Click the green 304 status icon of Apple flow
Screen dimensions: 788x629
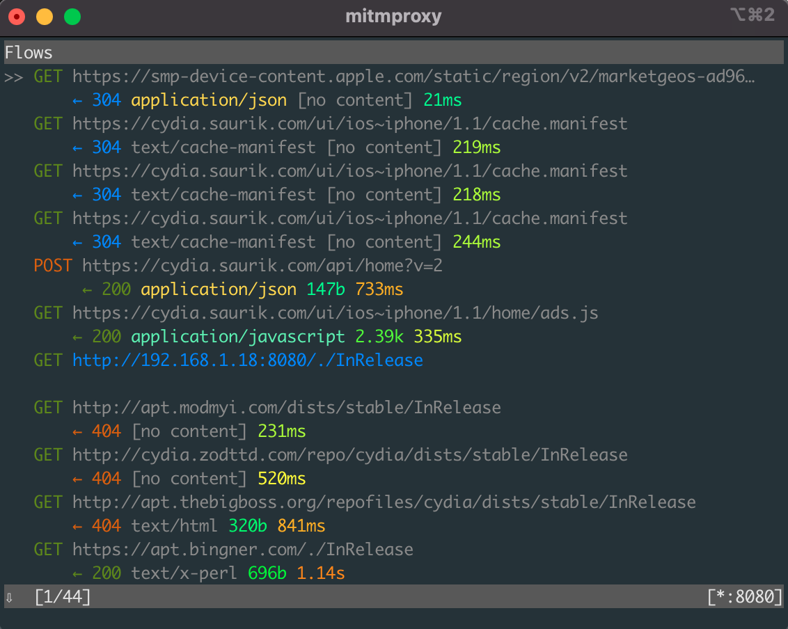click(107, 99)
